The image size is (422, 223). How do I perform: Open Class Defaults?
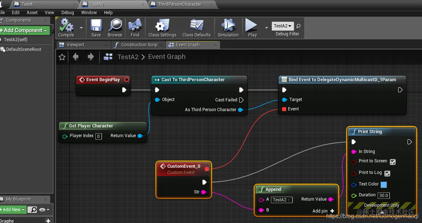(197, 28)
